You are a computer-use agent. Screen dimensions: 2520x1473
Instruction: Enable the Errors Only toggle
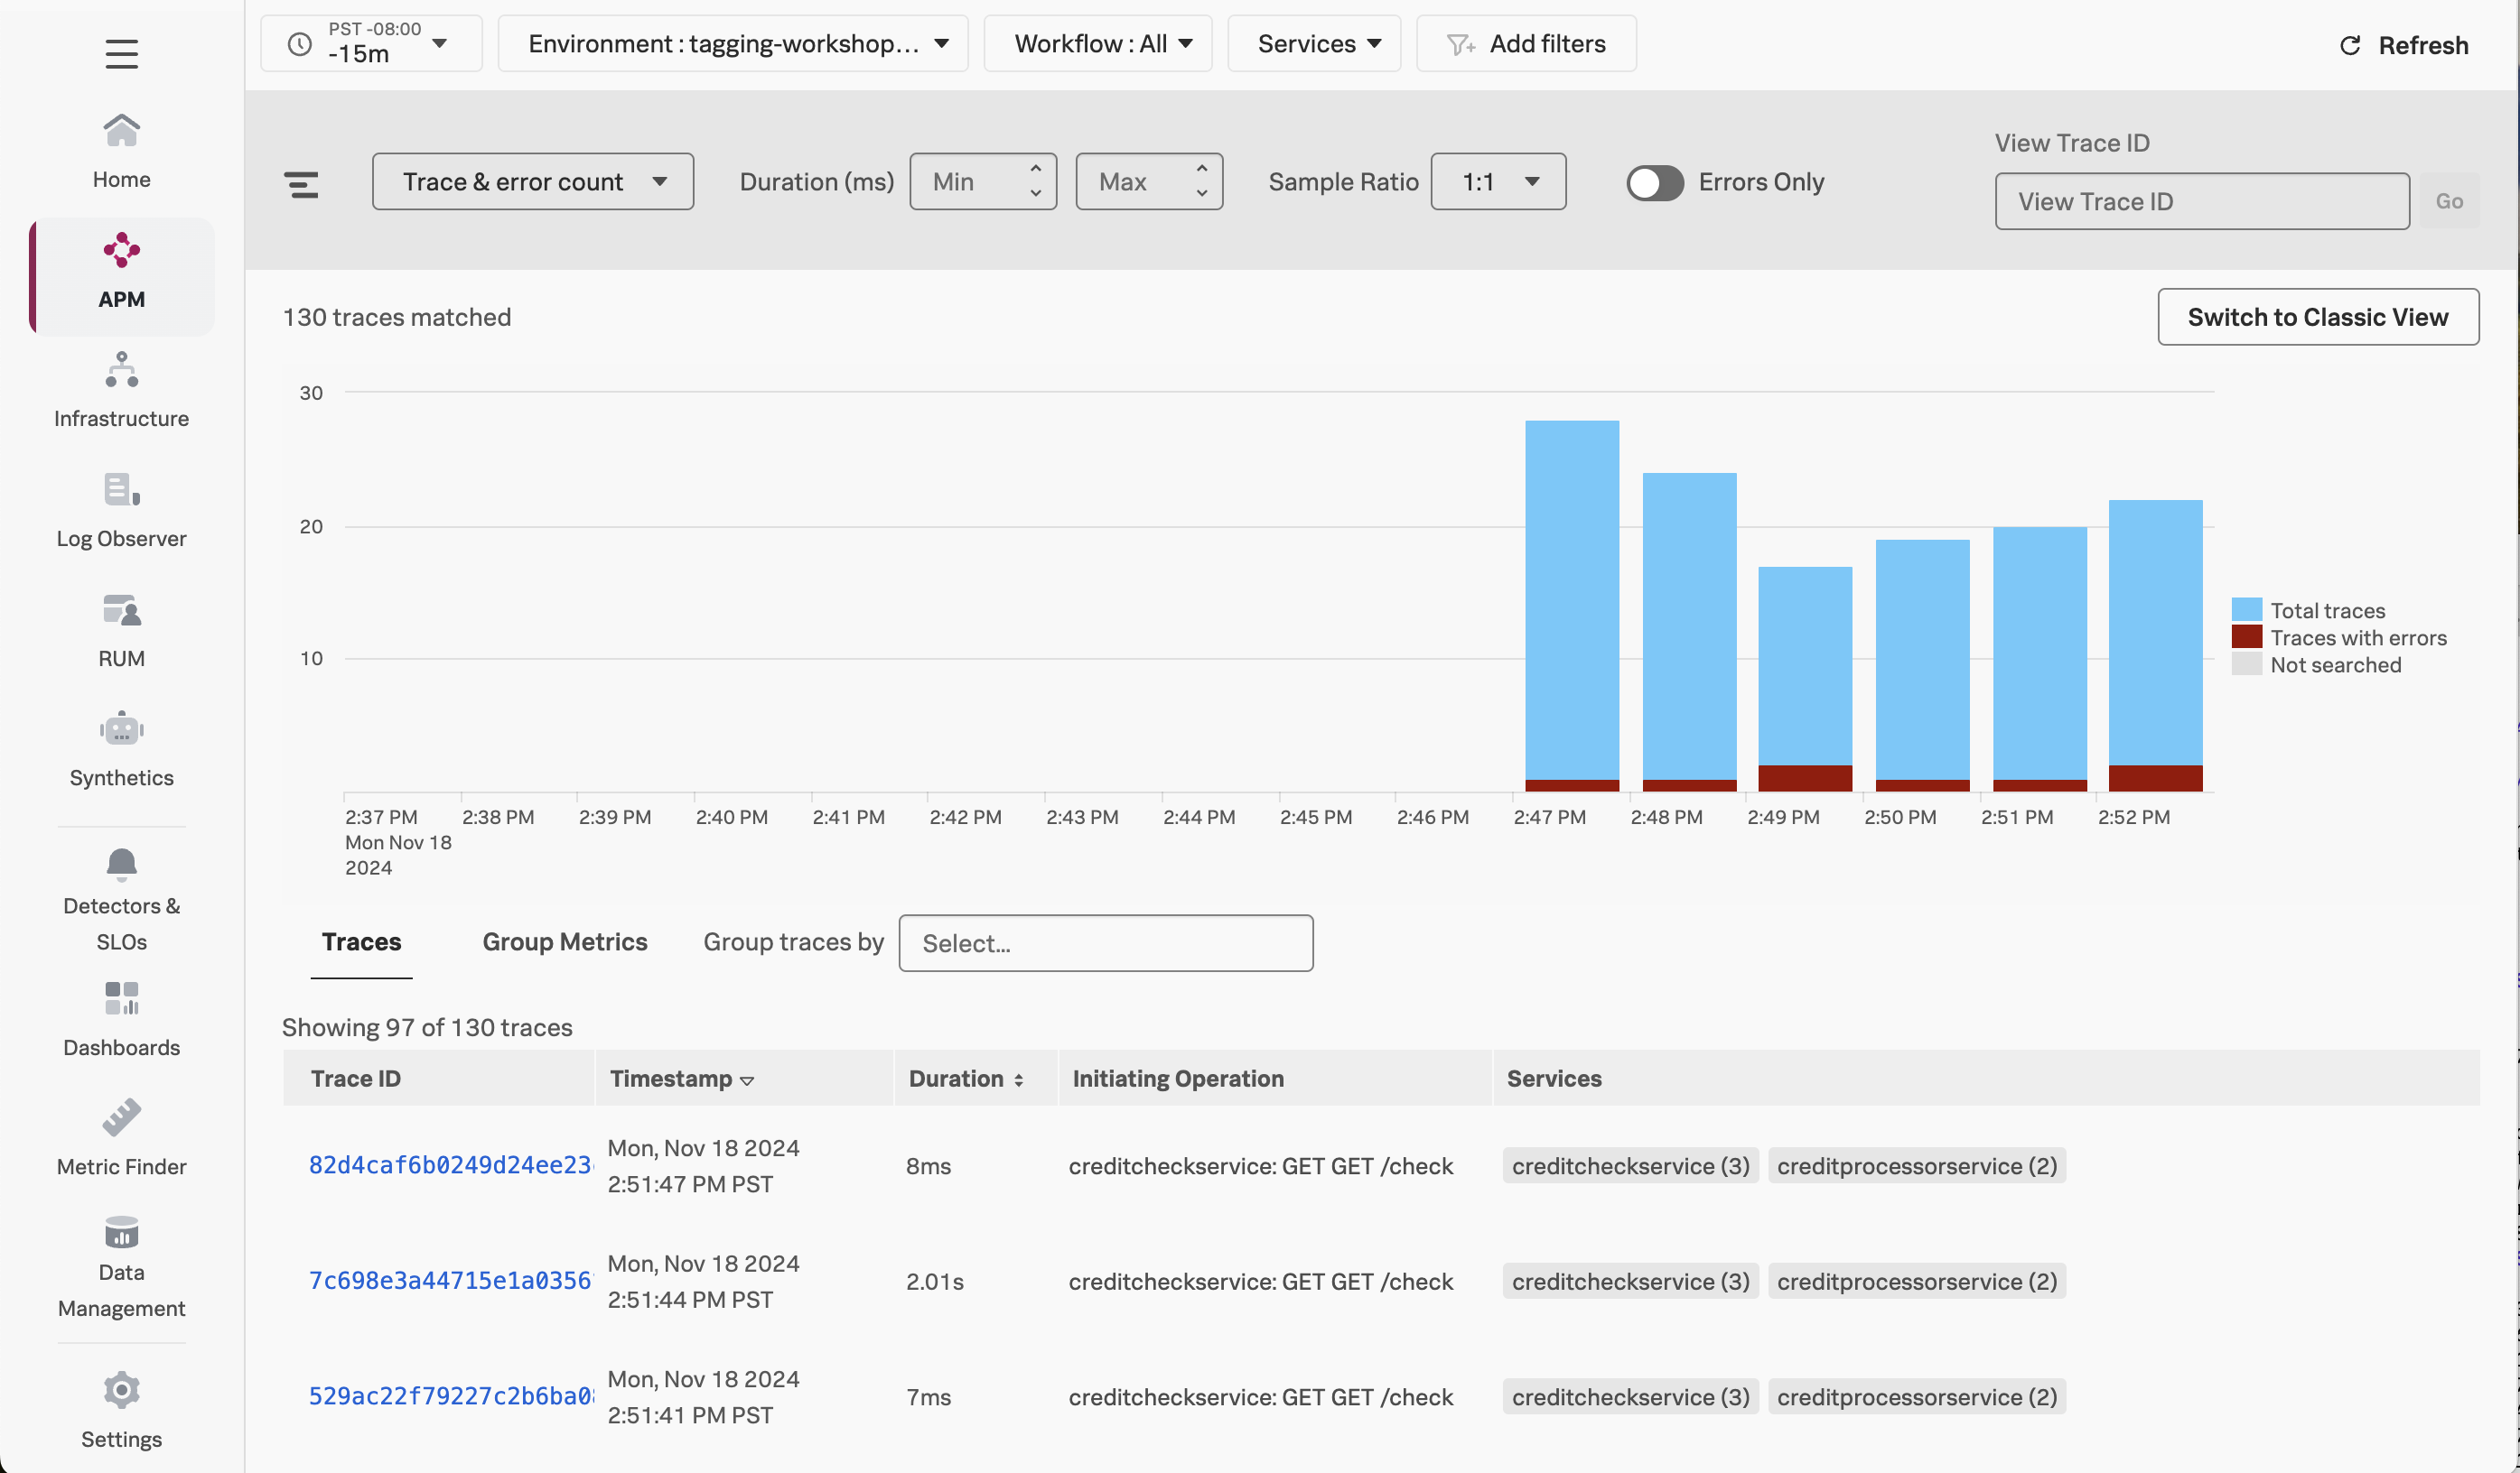pos(1654,183)
